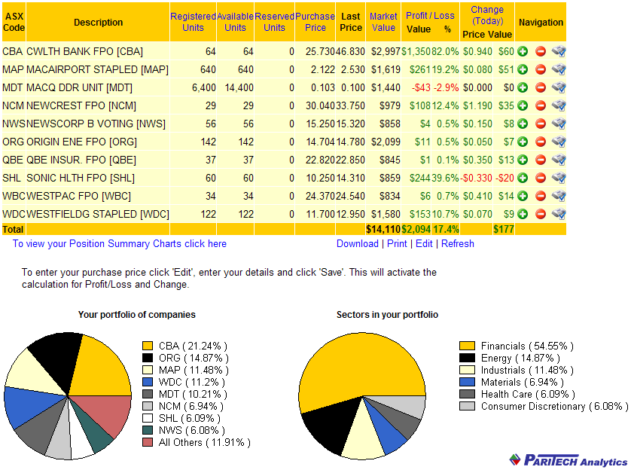Image resolution: width=631 pixels, height=470 pixels.
Task: Click the Edit link below the table
Action: 424,244
